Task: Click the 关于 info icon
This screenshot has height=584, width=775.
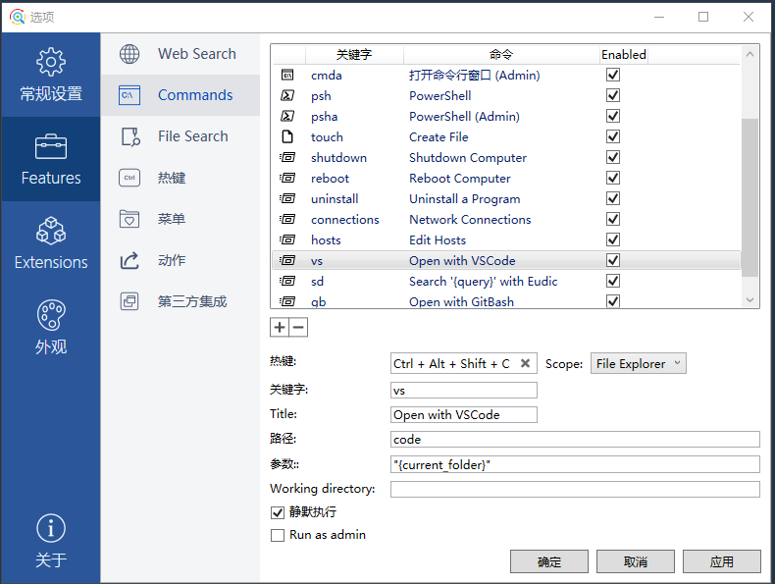Action: 51,529
